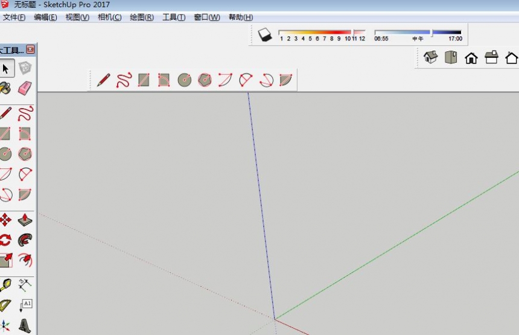This screenshot has width=519, height=335.
Task: Switch to Back view in views toolbar
Action: (511, 58)
